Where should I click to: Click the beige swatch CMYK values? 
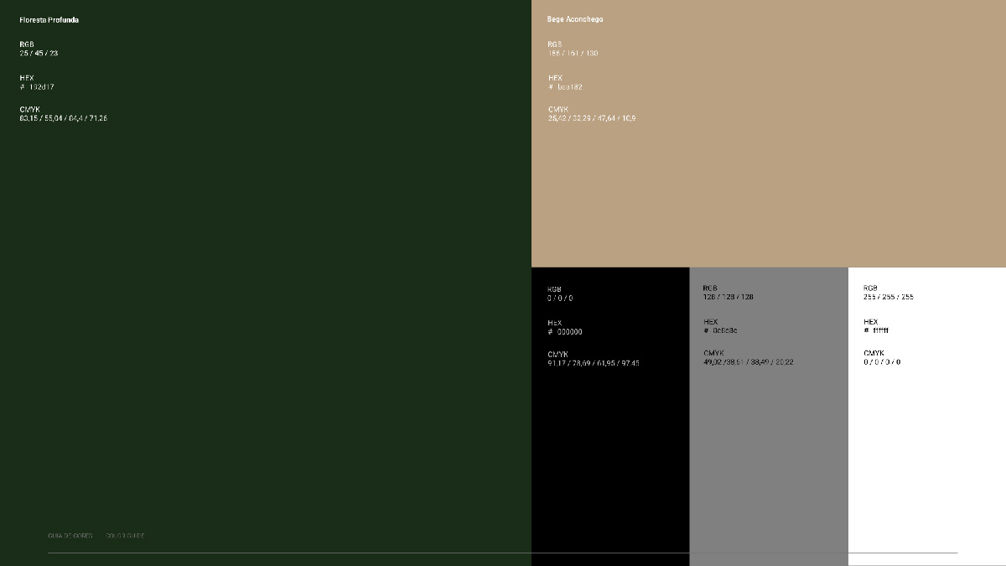592,119
